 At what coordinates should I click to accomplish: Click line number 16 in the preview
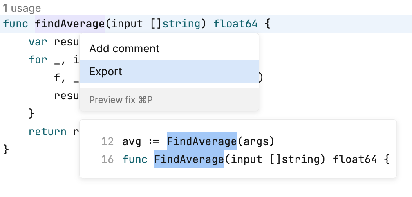(x=107, y=159)
